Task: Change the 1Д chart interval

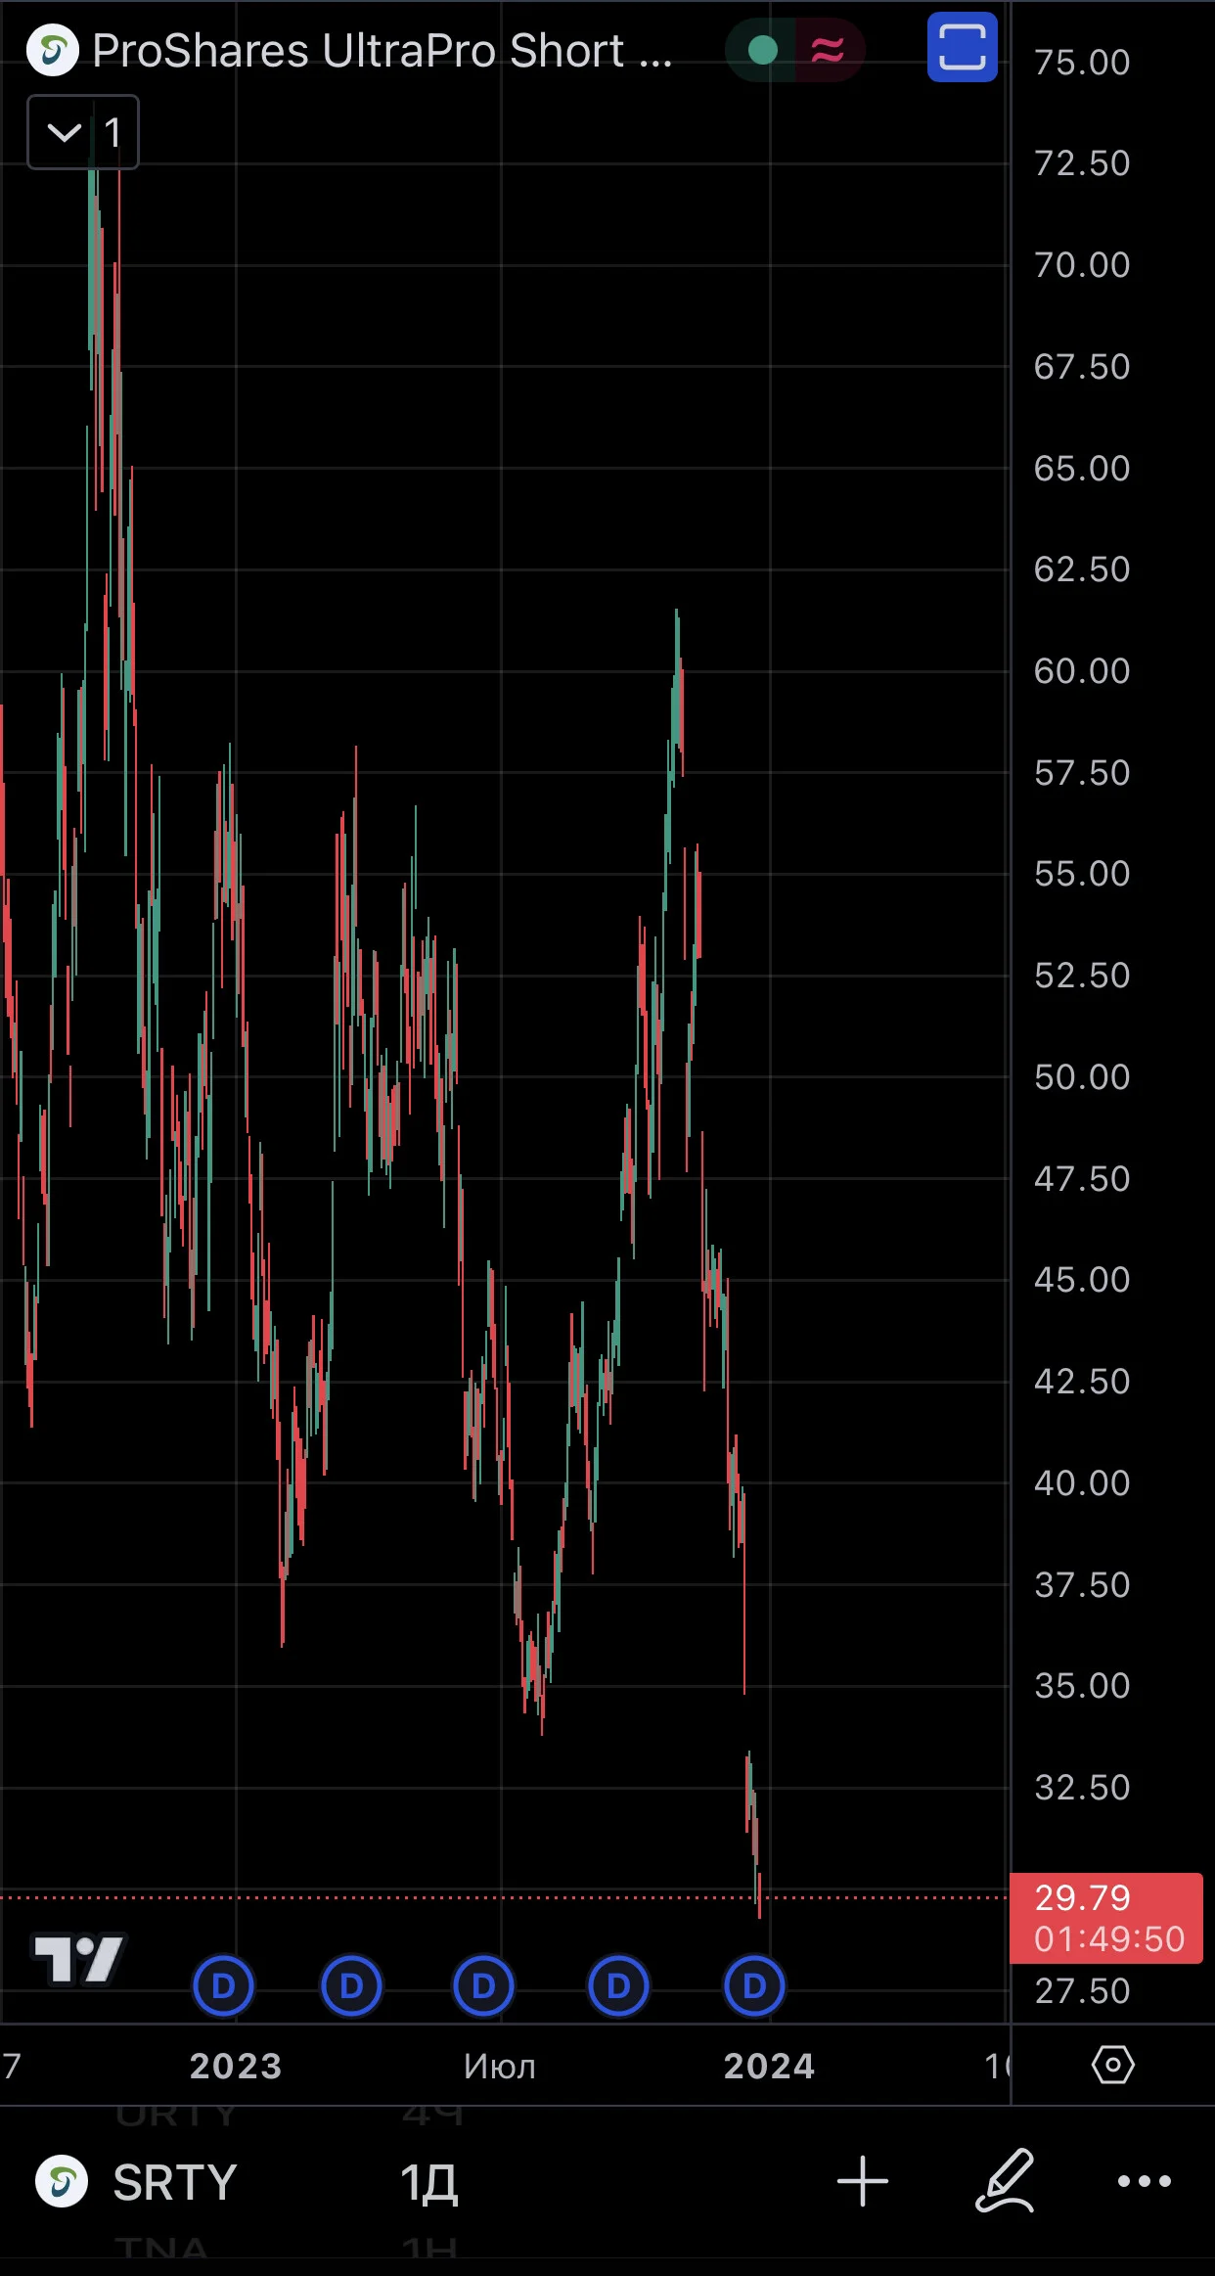Action: click(x=428, y=2182)
